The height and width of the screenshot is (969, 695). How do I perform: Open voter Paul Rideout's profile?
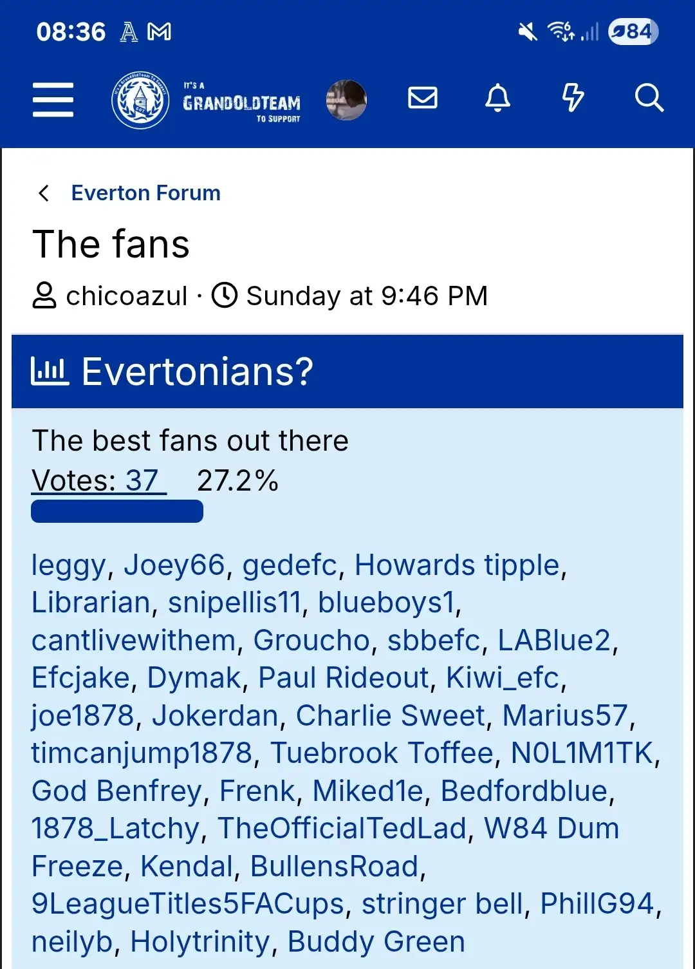click(343, 678)
